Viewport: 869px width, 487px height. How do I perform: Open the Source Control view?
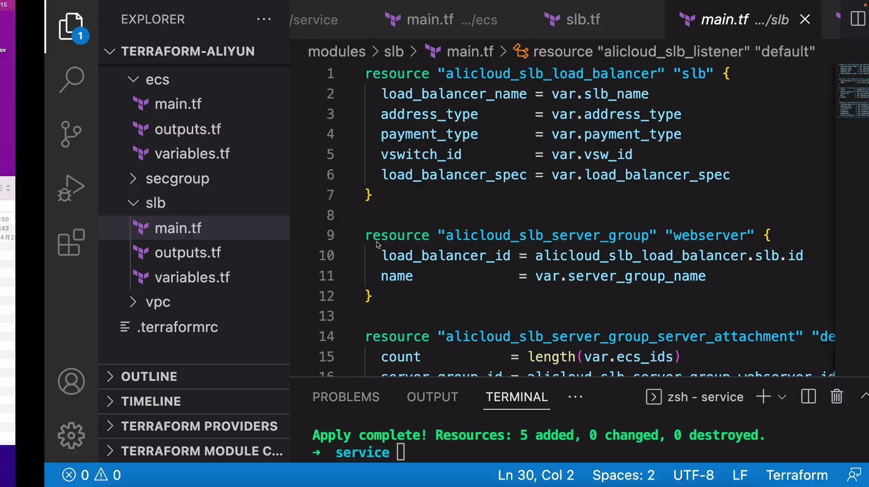click(72, 134)
